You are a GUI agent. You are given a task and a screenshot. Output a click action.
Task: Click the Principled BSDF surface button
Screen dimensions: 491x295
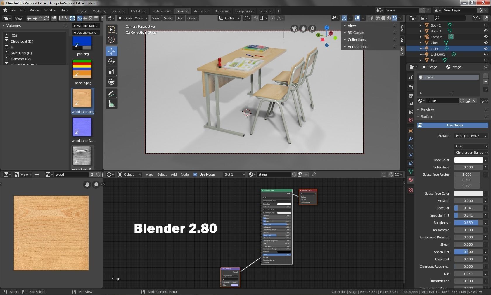[x=468, y=136]
